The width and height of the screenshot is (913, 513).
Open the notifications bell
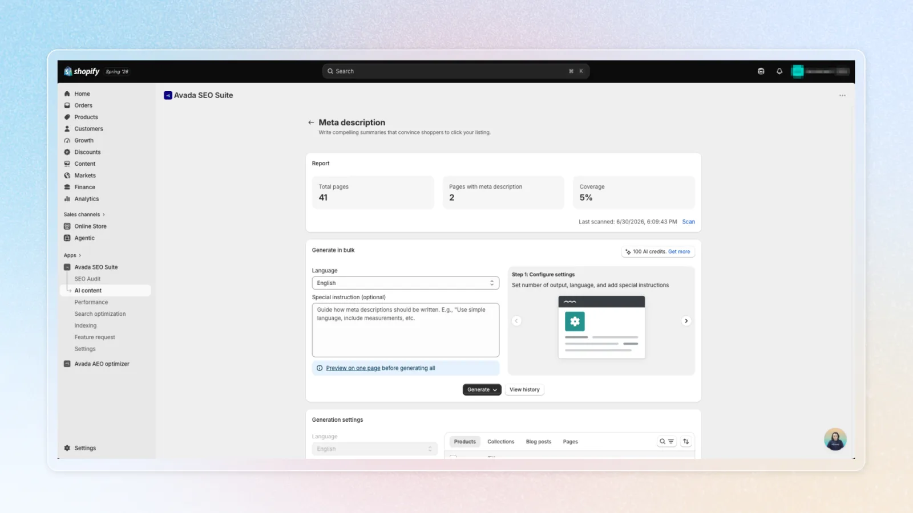779,71
